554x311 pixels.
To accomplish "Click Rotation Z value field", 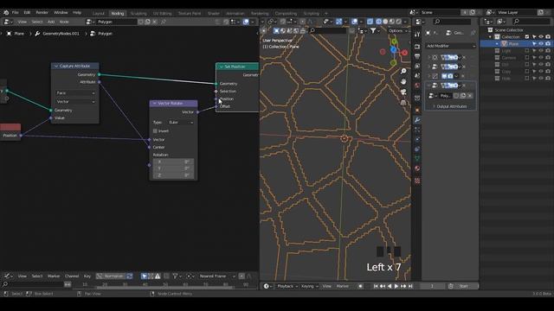I will (173, 175).
